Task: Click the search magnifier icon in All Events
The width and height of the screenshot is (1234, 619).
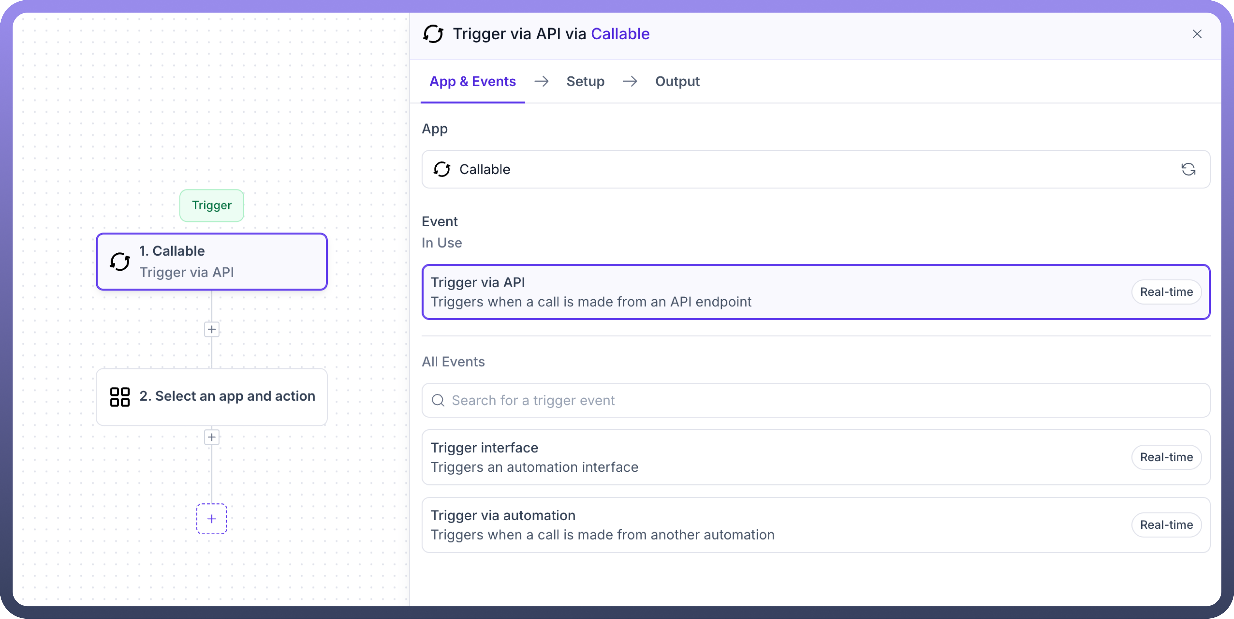Action: click(438, 400)
